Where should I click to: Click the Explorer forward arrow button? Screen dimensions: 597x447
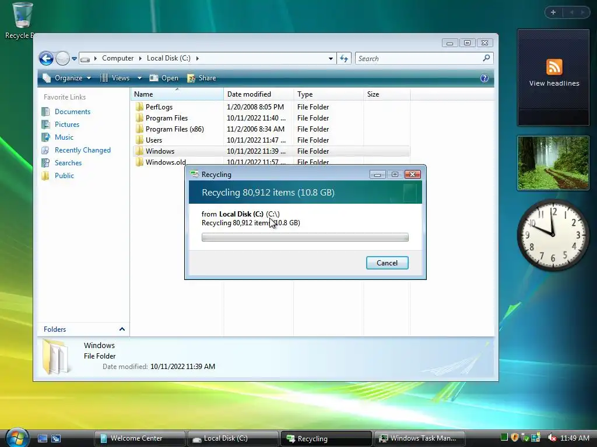tap(62, 59)
